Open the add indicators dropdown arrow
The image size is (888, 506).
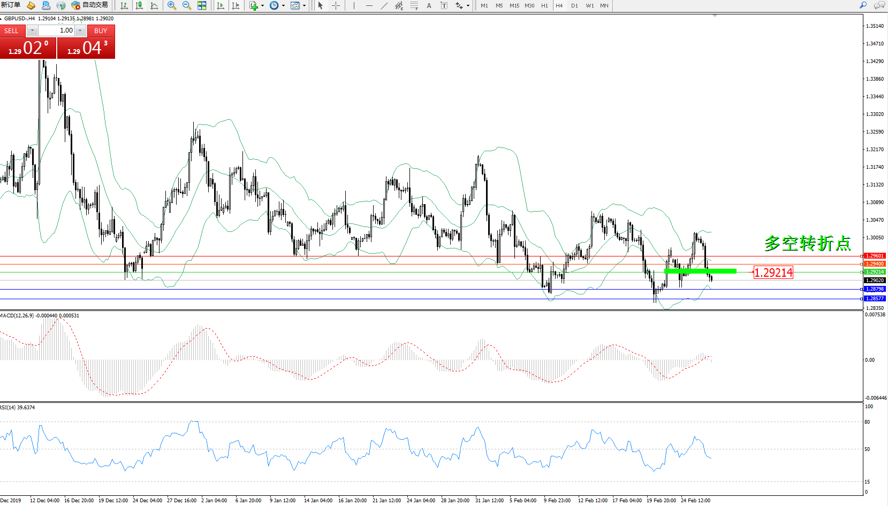262,6
